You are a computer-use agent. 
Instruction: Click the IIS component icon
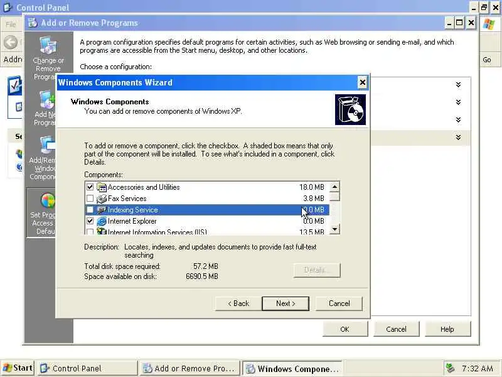pos(102,231)
